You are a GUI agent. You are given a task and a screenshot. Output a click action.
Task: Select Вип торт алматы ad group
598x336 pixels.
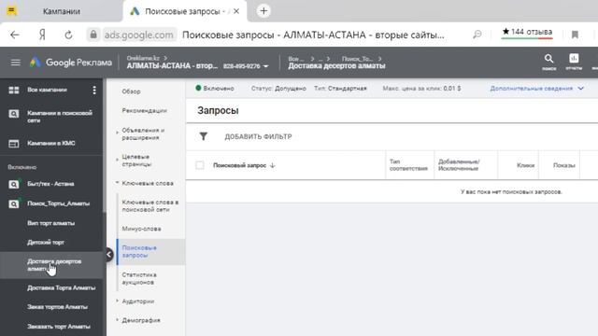click(51, 223)
